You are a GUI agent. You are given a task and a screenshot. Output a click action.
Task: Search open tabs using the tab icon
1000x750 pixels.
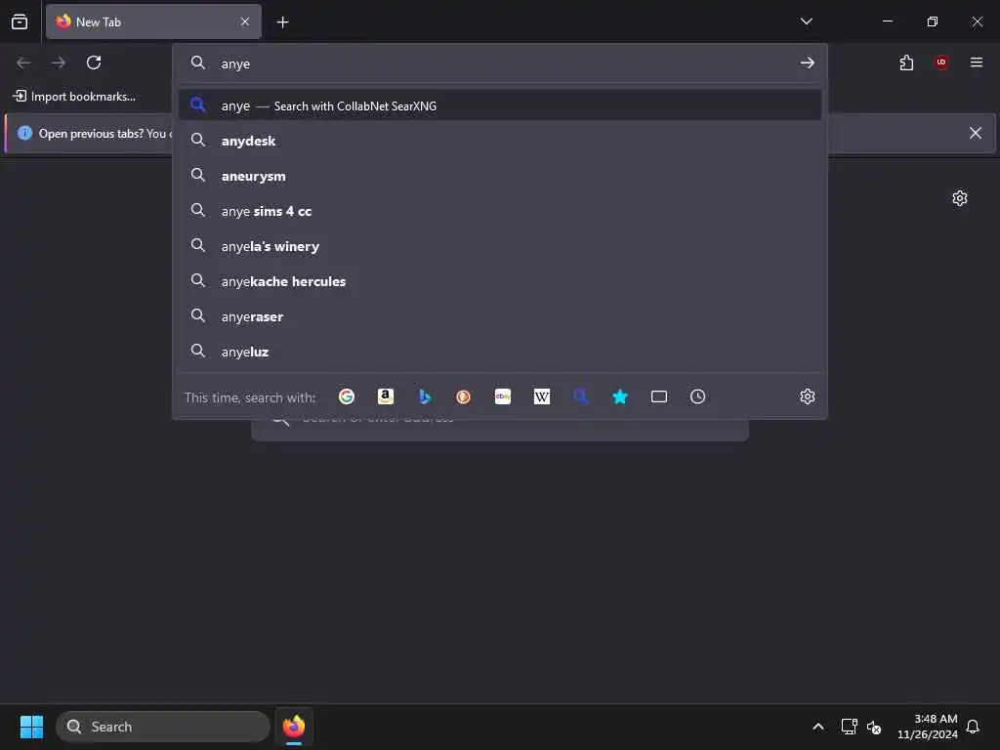(659, 396)
